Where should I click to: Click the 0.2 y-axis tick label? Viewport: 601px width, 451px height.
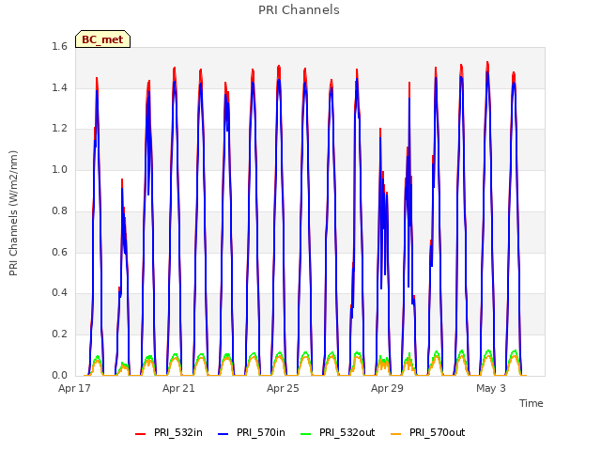coord(59,334)
